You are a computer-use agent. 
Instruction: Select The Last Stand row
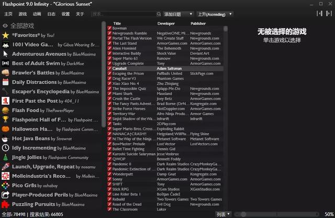pos(165,43)
